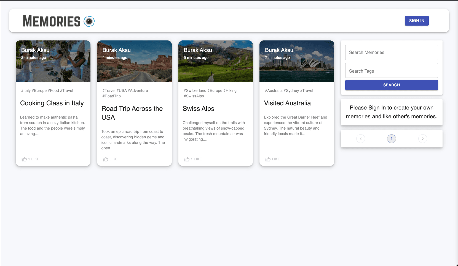Like the Swiss Alps memory

coord(193,159)
